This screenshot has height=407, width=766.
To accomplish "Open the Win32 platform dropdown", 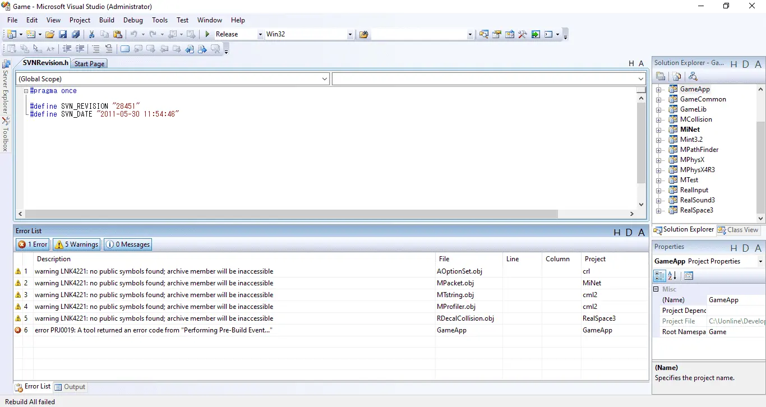I will click(x=350, y=34).
